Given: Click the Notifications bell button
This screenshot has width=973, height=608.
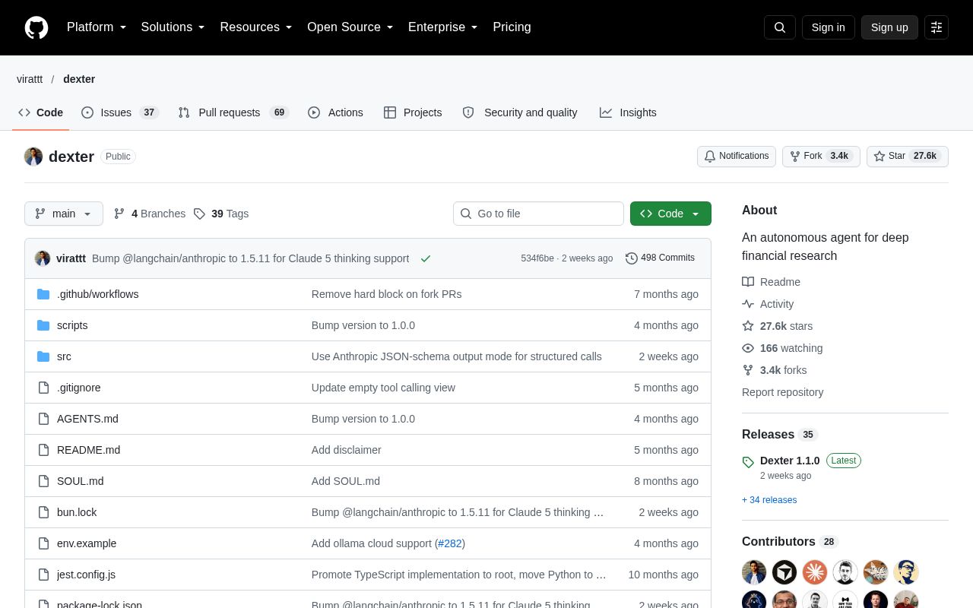Looking at the screenshot, I should coord(737,157).
